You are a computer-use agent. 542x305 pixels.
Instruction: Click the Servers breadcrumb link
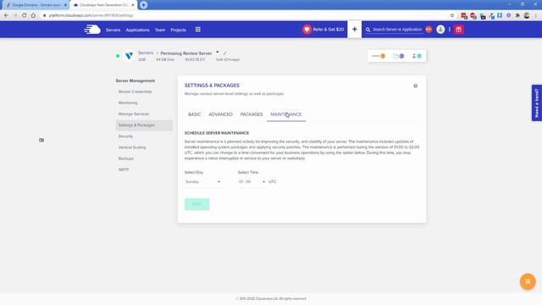[146, 53]
